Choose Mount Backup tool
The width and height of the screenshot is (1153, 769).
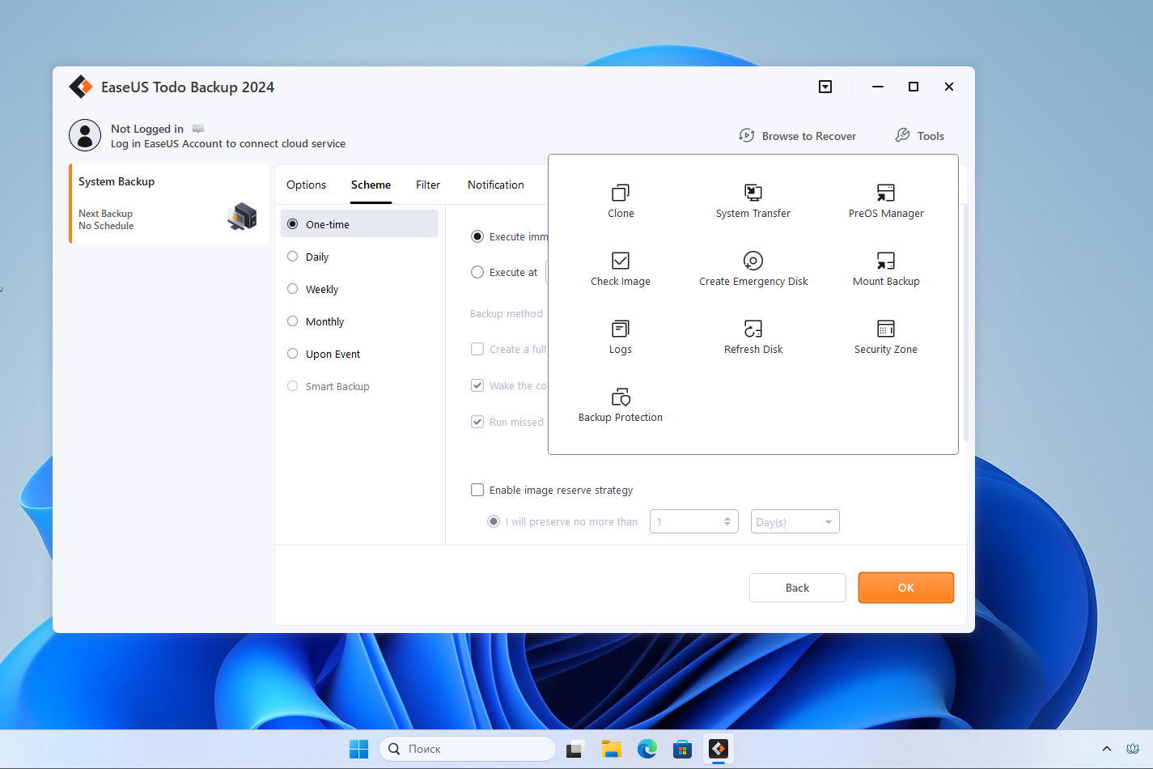coord(886,269)
